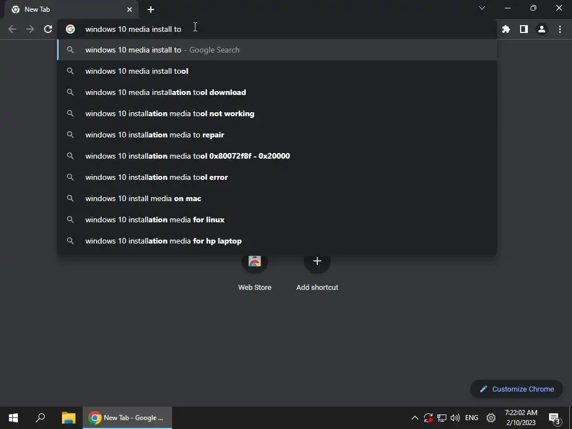This screenshot has width=572, height=429.
Task: Choose 'installation media to repair' suggestion
Action: pos(277,135)
